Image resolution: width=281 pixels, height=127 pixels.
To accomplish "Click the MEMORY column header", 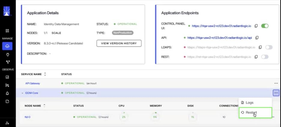I will pos(156,106).
